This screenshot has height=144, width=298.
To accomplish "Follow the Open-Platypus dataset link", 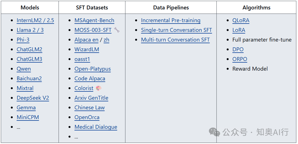I will 93,69.
